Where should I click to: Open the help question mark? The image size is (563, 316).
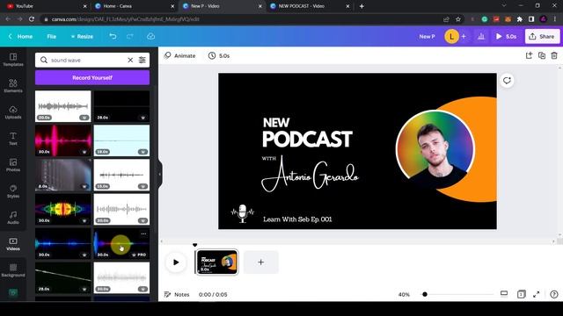[554, 295]
